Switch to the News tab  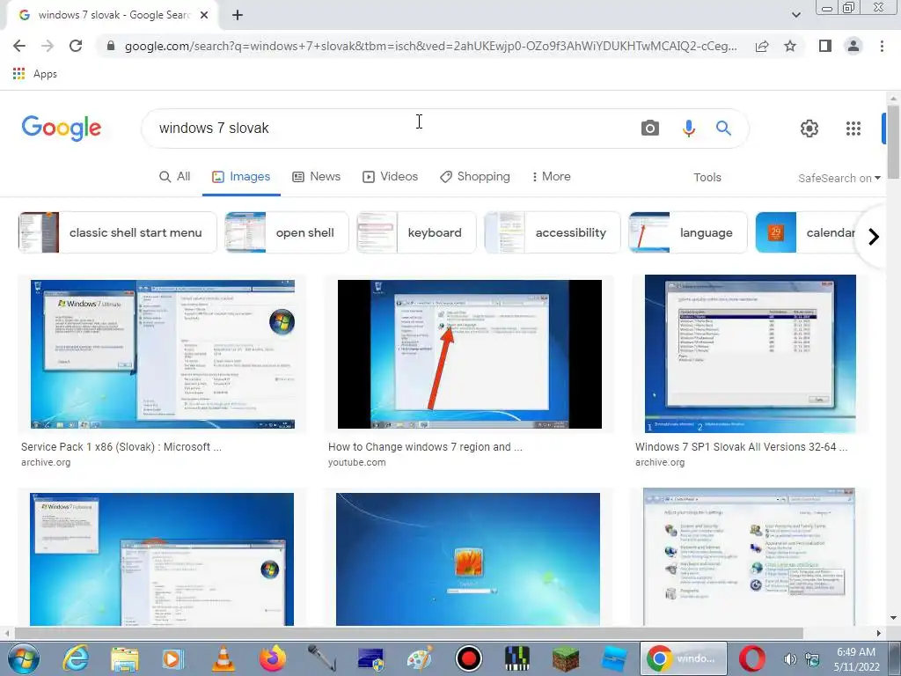pos(316,176)
